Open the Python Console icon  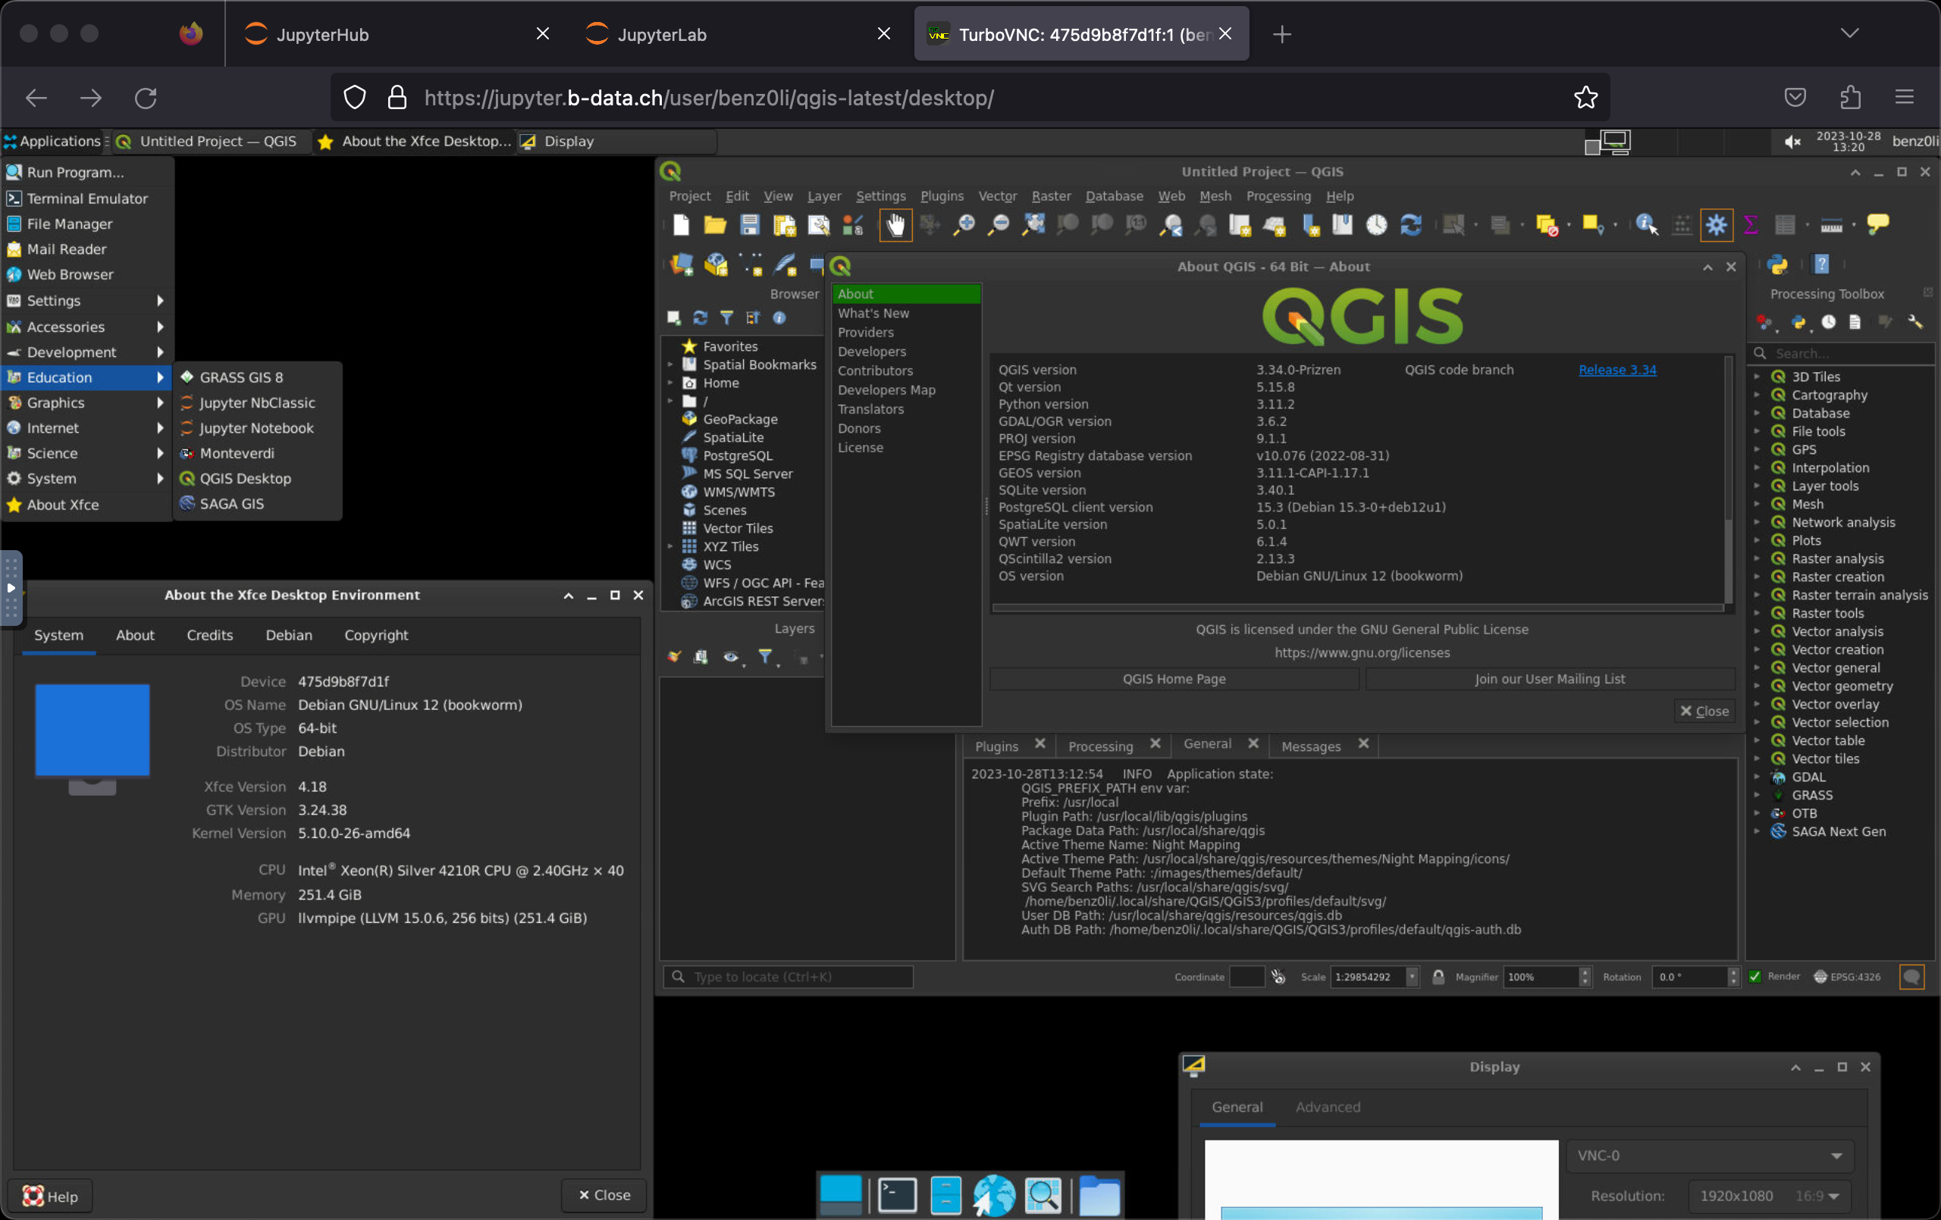[x=1776, y=265]
